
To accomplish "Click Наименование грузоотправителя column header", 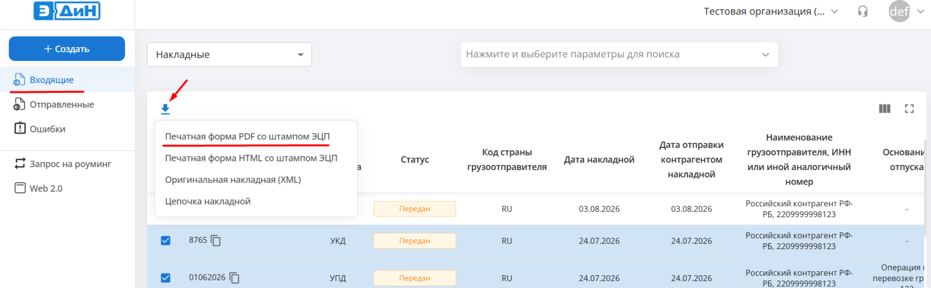I will point(799,160).
